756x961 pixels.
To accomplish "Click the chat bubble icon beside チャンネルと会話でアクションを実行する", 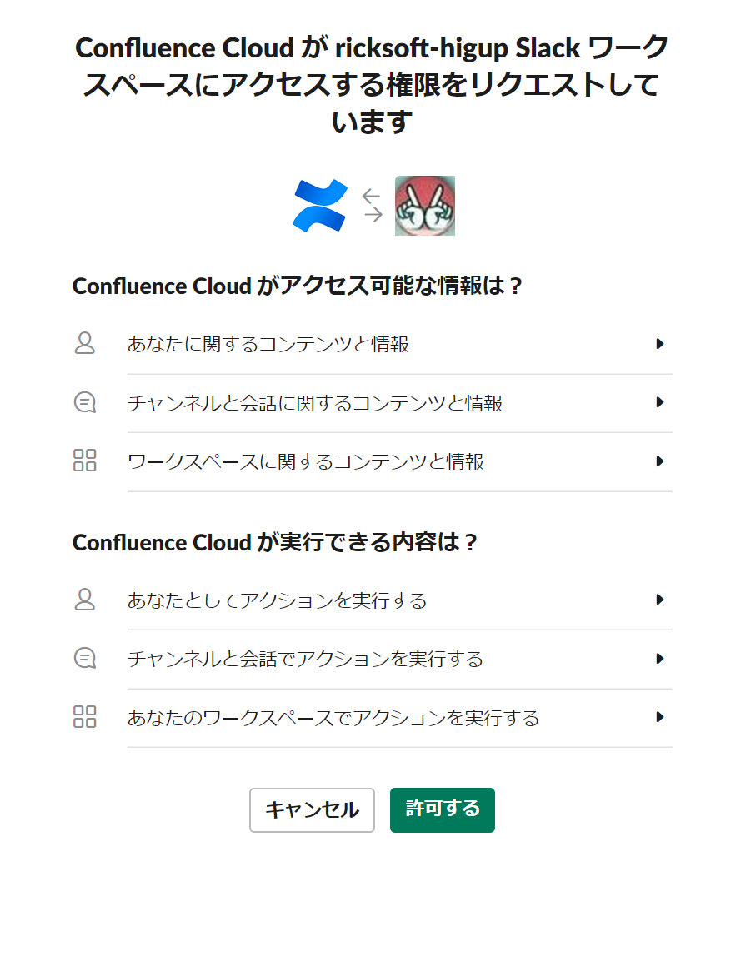I will [85, 658].
